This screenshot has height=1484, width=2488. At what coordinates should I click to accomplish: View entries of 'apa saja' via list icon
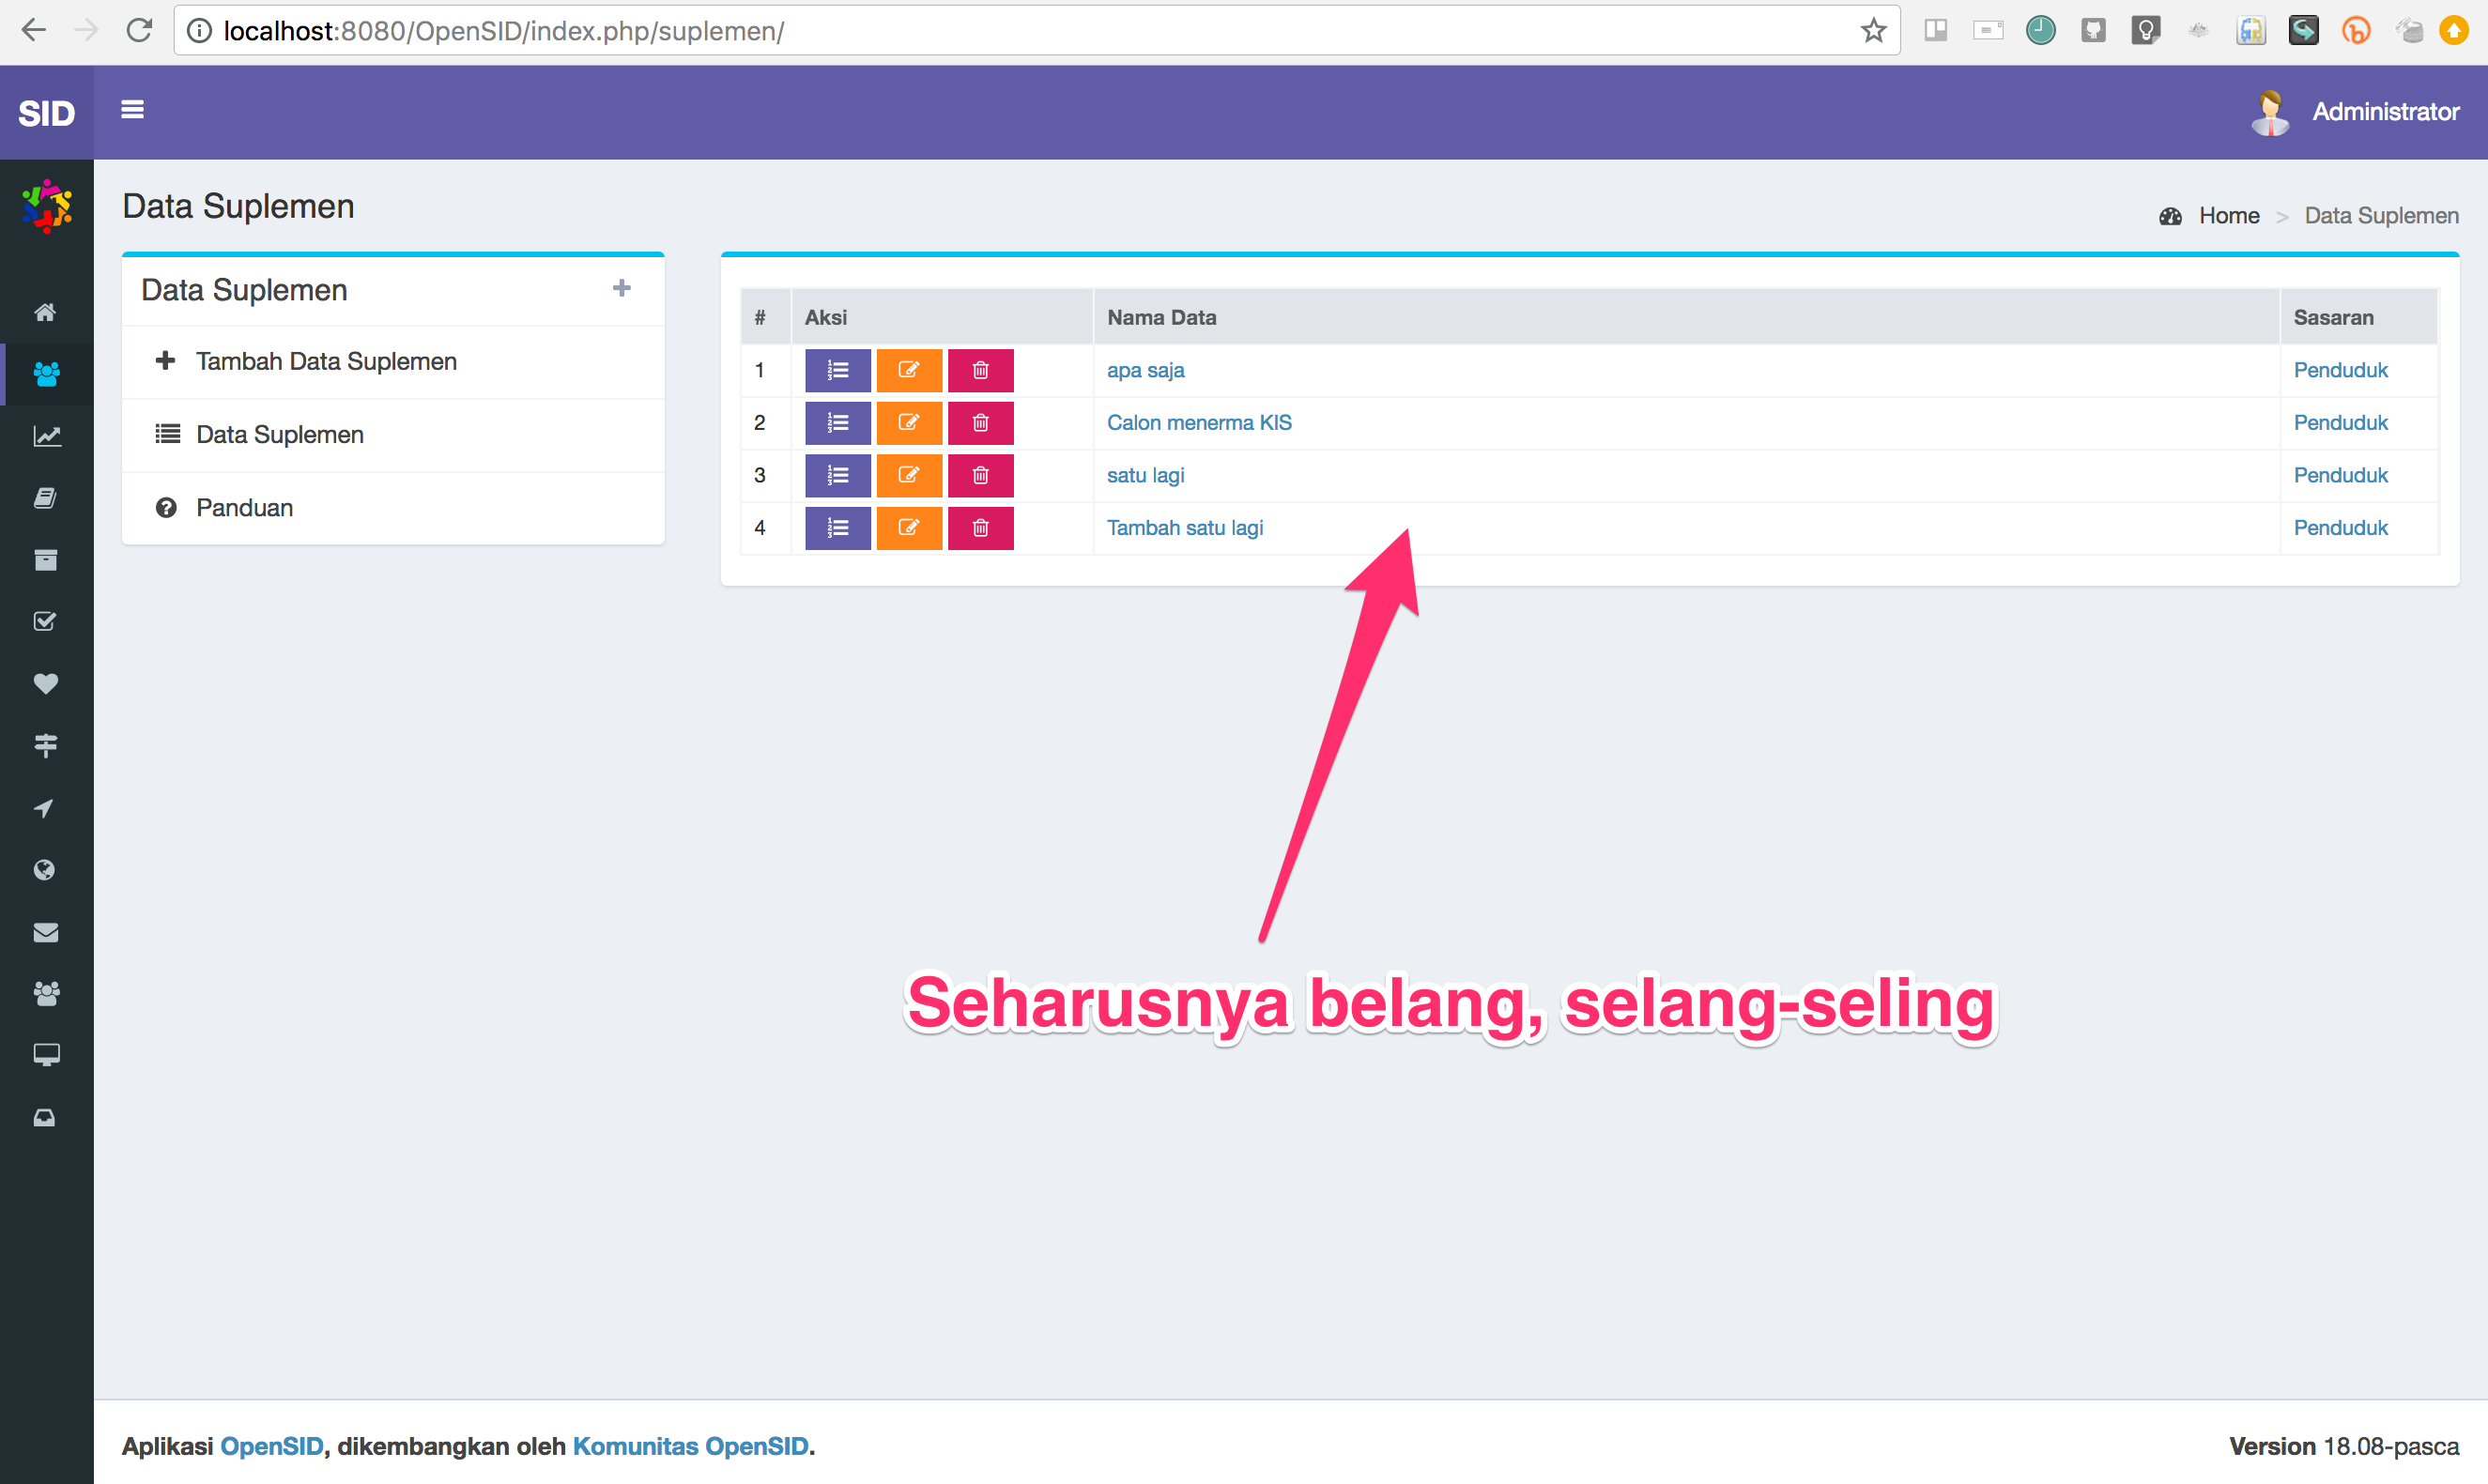tap(837, 370)
